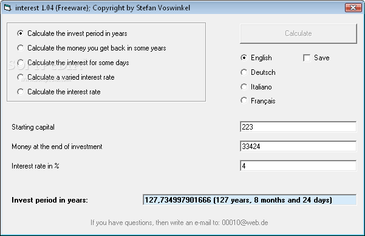Click the Calculate button
This screenshot has width=365, height=236.
click(298, 33)
